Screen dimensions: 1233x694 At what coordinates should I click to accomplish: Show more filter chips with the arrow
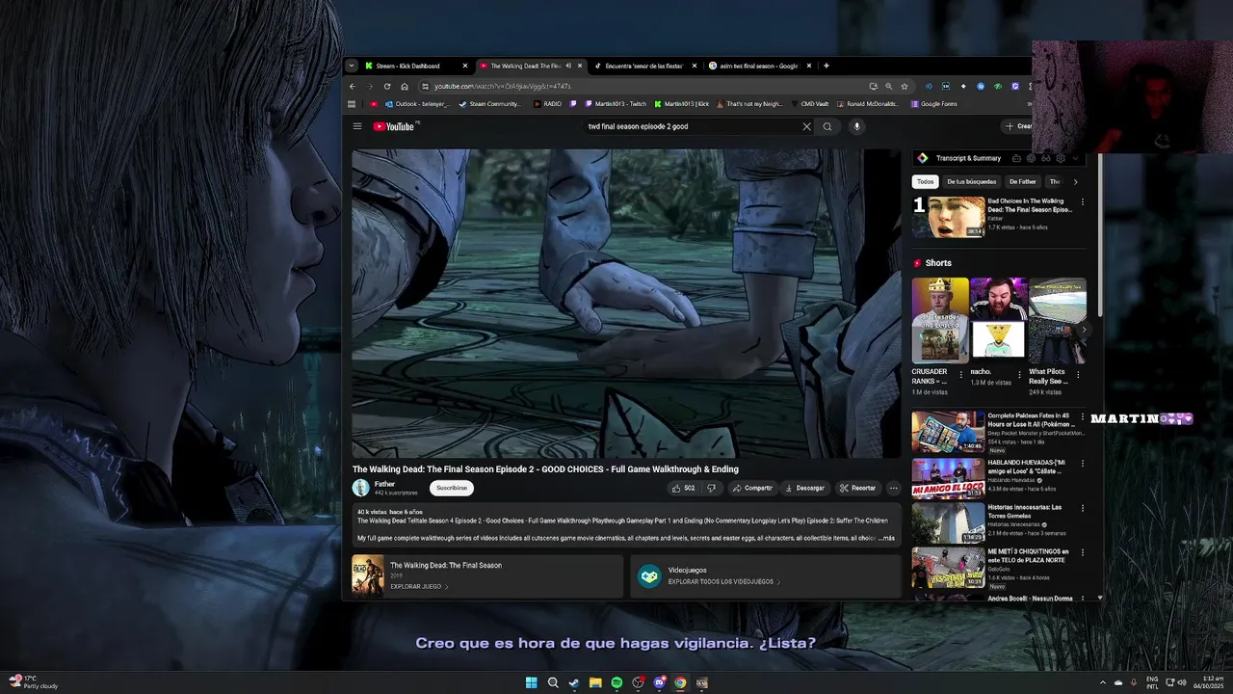coord(1075,181)
